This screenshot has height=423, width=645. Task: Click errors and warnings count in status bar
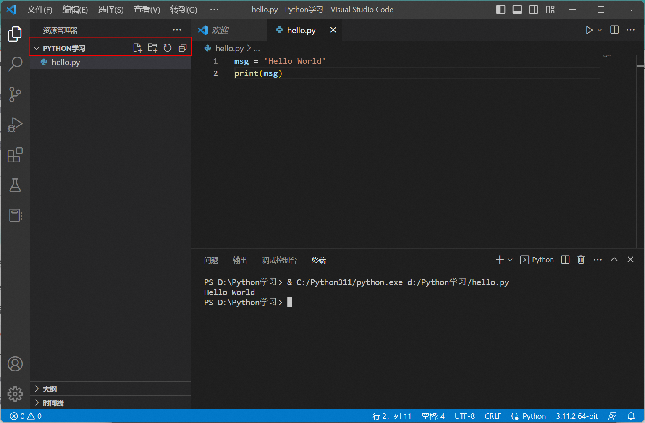[x=26, y=416]
